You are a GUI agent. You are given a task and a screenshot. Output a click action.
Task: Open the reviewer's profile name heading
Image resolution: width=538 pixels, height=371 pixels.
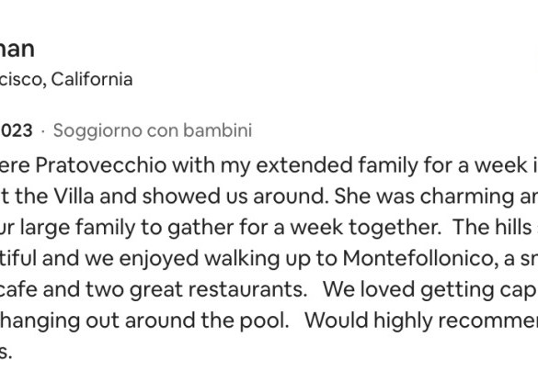click(17, 50)
